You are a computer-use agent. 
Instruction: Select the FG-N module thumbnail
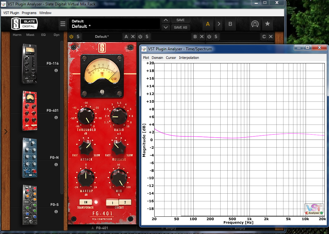pos(30,158)
